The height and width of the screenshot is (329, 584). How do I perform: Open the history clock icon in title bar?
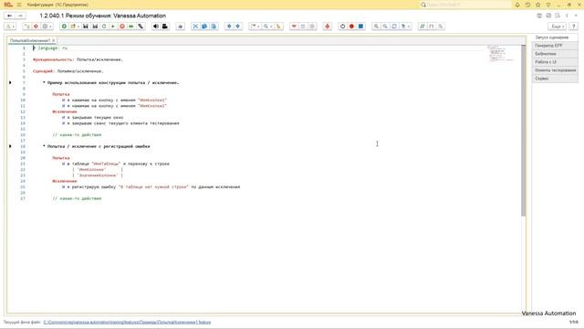[x=527, y=5]
